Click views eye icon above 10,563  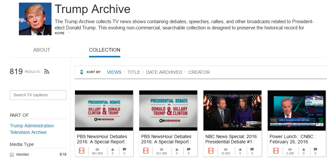coord(226,149)
